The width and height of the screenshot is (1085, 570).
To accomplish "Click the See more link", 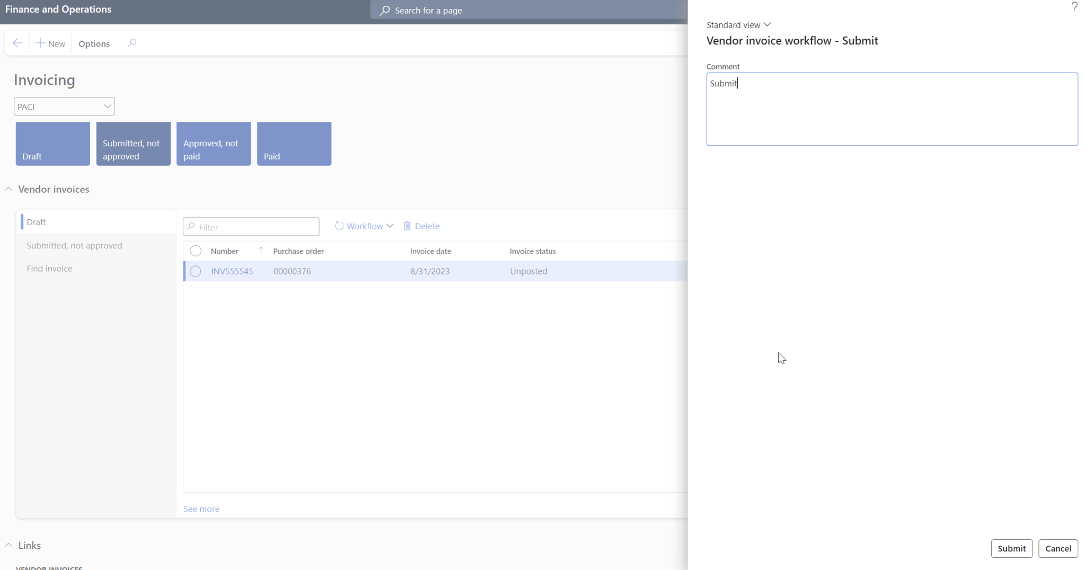I will (201, 509).
